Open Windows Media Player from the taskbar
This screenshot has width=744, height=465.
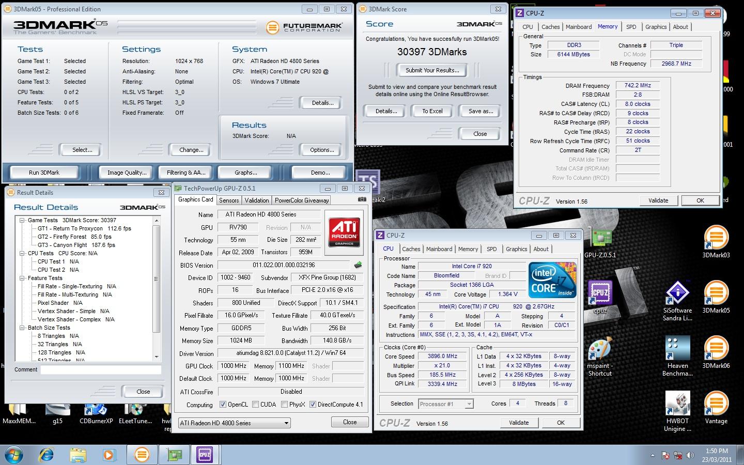coord(109,455)
